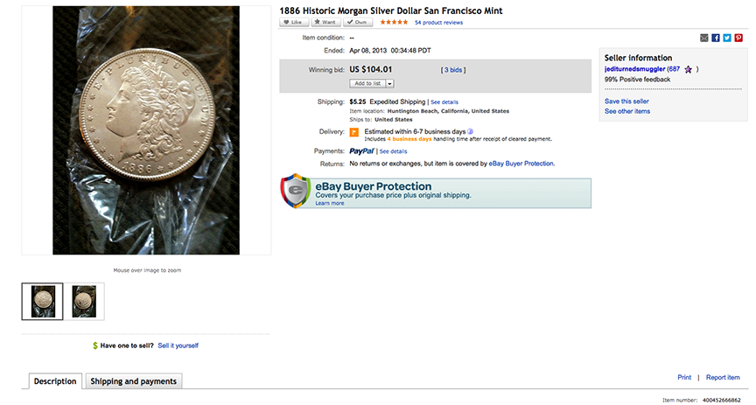
Task: Share listing on Facebook
Action: click(x=716, y=38)
